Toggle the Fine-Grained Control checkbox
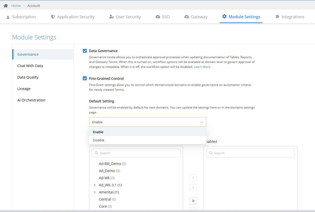 85,78
